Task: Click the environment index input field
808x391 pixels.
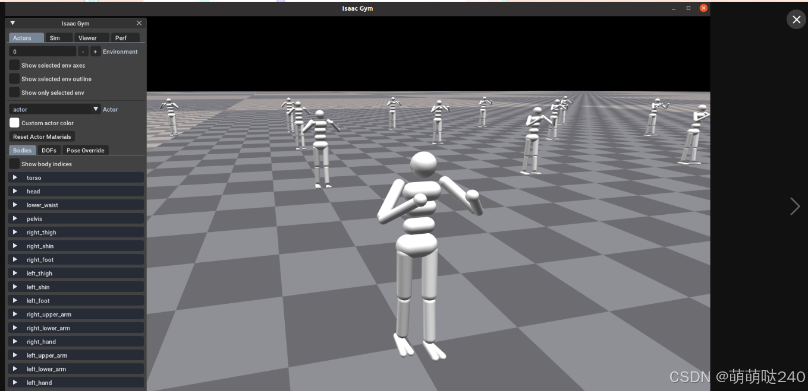Action: pyautogui.click(x=42, y=52)
